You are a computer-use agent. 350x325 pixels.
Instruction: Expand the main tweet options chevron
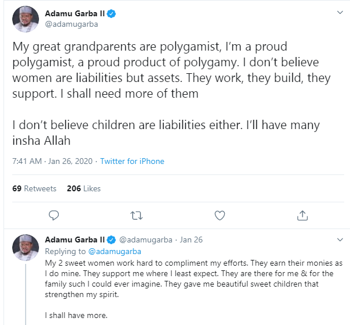coord(340,12)
